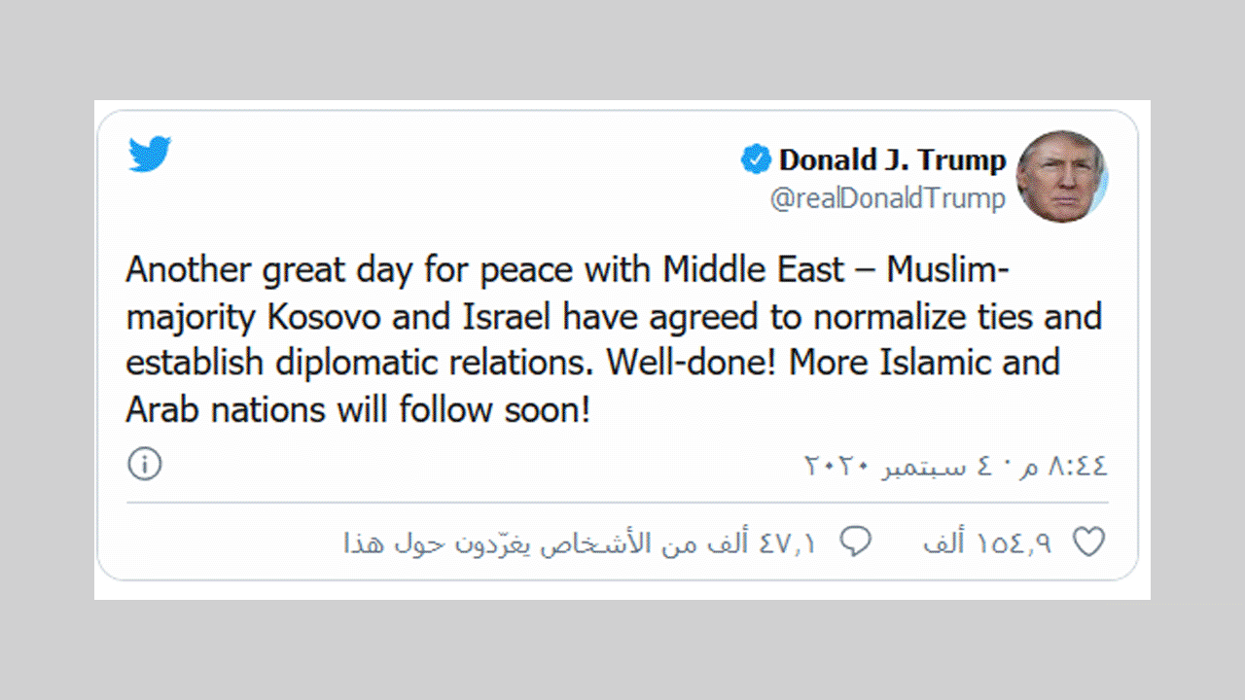This screenshot has width=1245, height=700.
Task: Click 'Arab nations will follow soon!' line
Action: pyautogui.click(x=358, y=409)
